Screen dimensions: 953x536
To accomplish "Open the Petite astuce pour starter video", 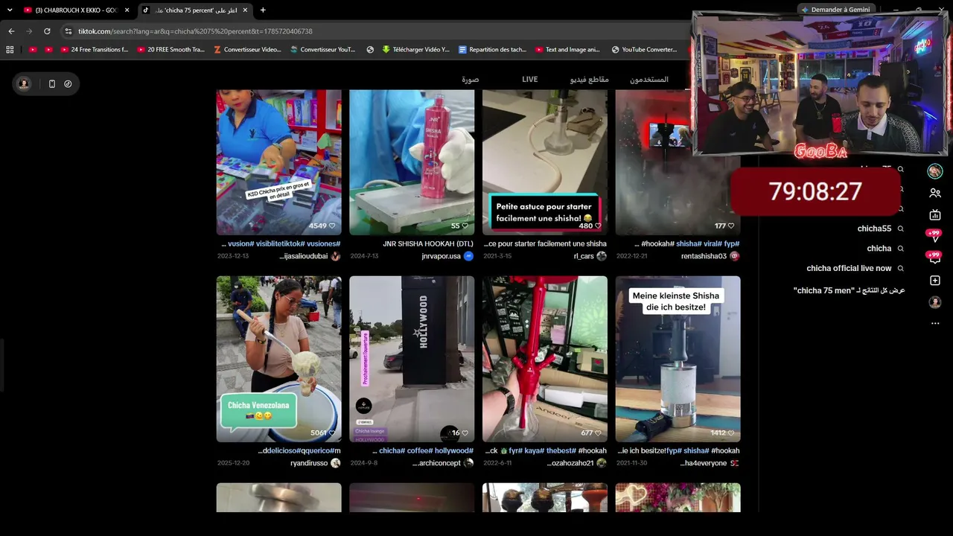I will pyautogui.click(x=545, y=162).
